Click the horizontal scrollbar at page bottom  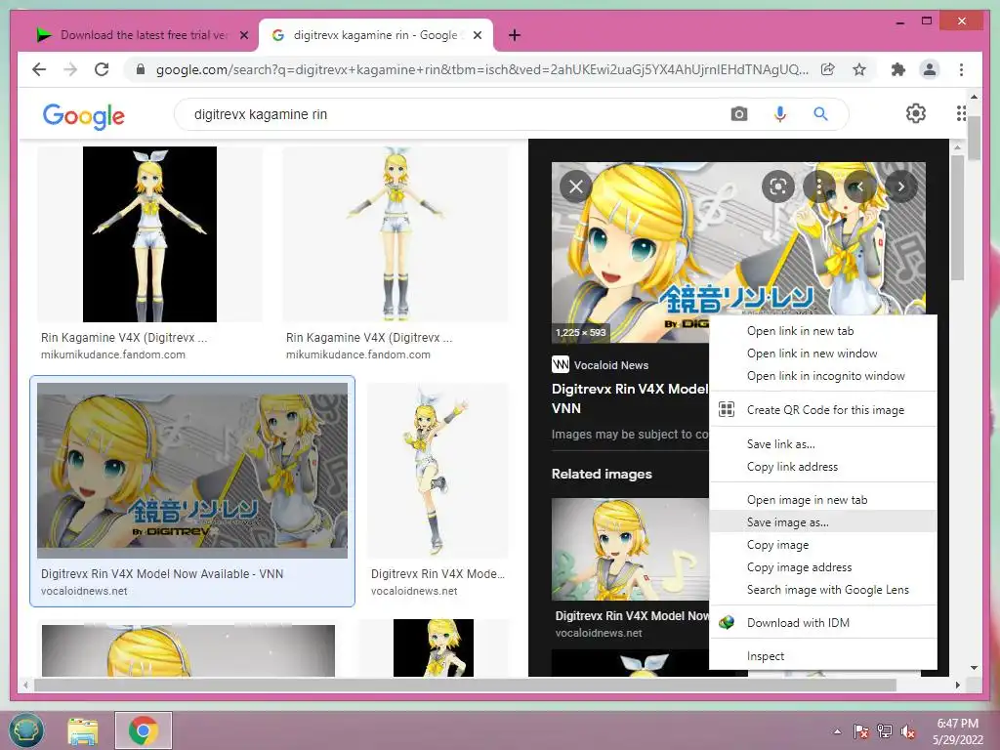[x=466, y=685]
